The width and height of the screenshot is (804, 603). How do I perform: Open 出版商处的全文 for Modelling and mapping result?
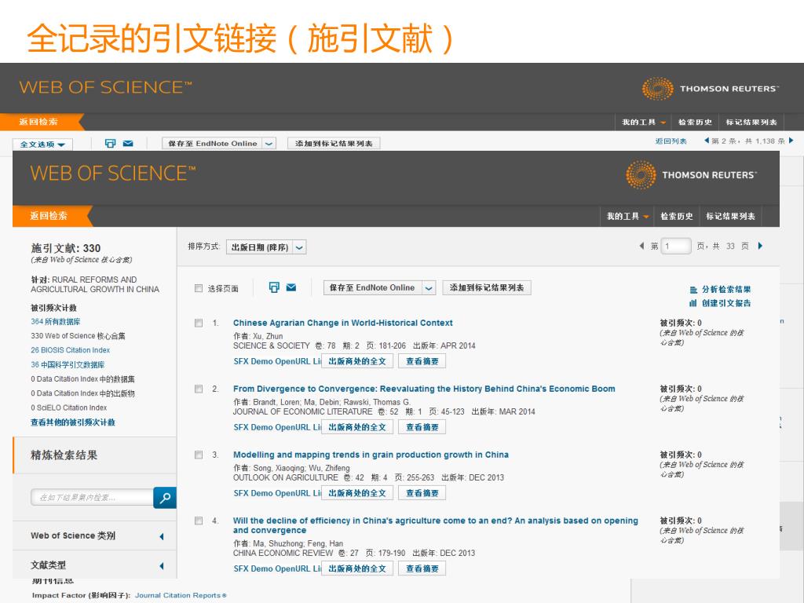[357, 493]
